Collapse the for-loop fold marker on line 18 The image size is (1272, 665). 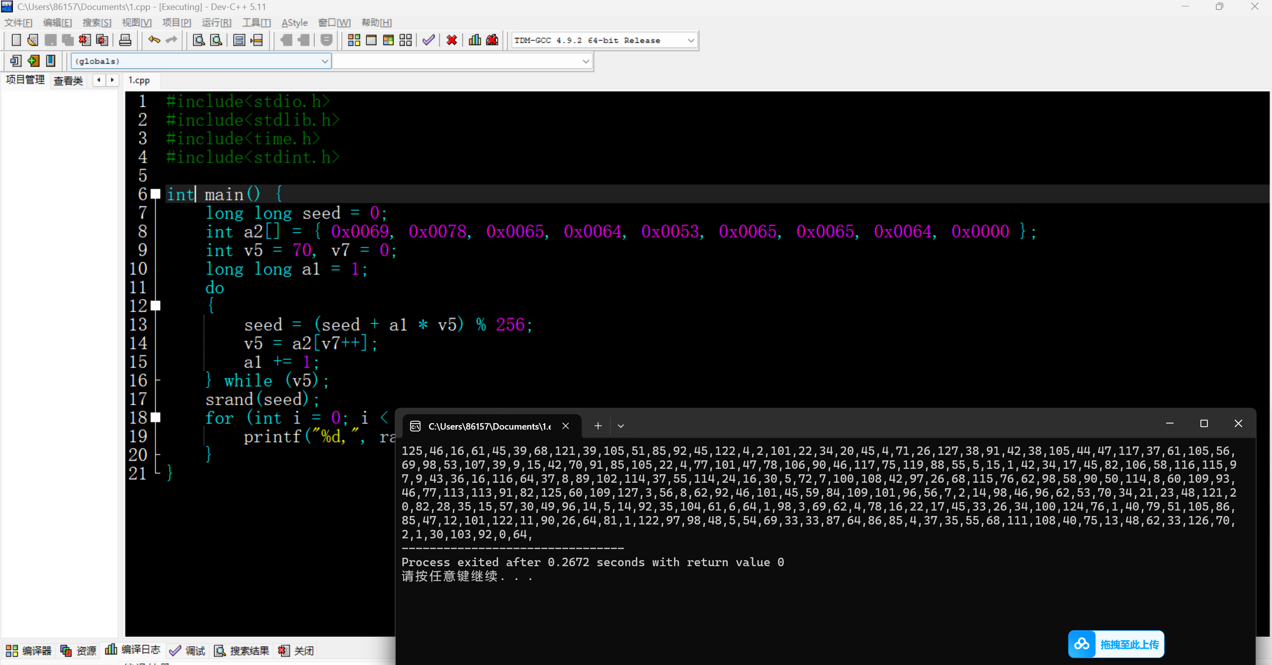pos(156,417)
